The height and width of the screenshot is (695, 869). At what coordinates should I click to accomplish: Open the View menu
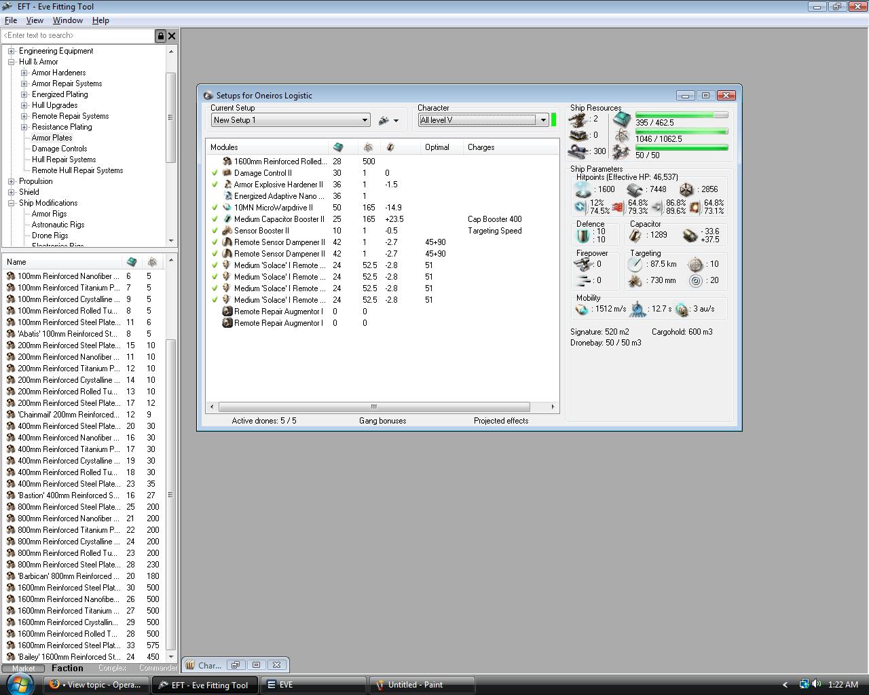click(35, 20)
